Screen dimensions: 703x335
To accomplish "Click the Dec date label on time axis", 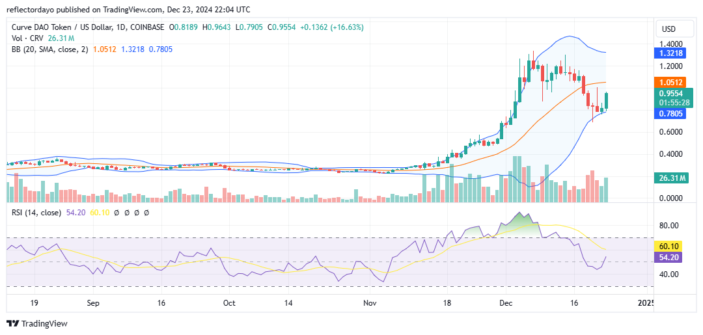I will (x=505, y=302).
